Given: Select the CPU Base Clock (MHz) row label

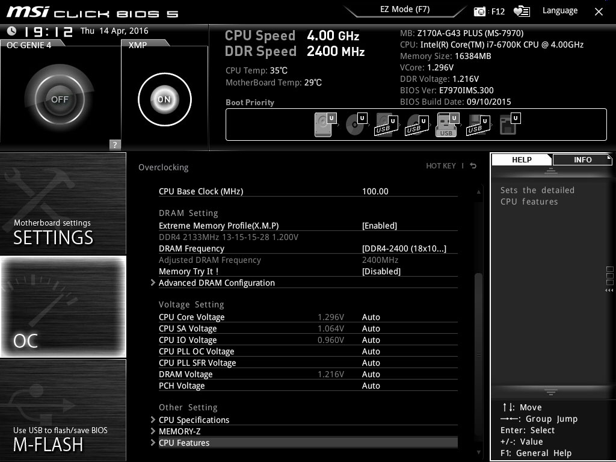Looking at the screenshot, I should (x=201, y=191).
